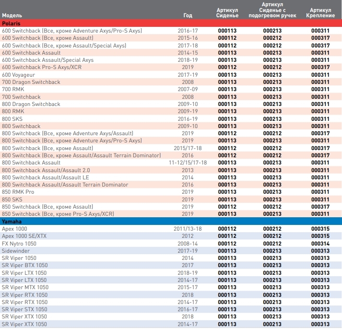Screen dimensions: 342x329
Task: Select the '2016-19' year of 800 SKS
Action: point(188,119)
